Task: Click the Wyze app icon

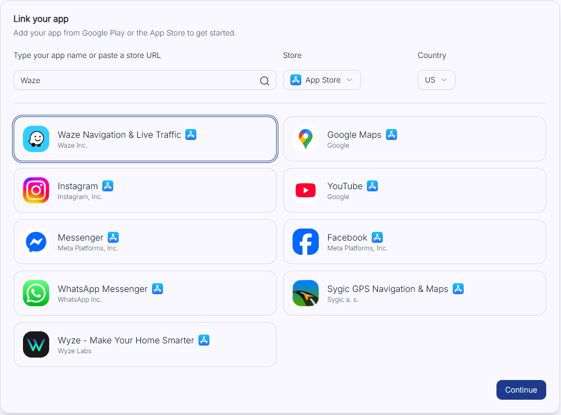Action: 36,344
